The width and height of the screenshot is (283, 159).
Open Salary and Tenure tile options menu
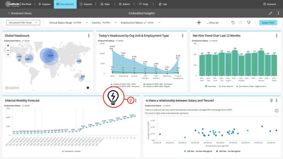[277, 100]
